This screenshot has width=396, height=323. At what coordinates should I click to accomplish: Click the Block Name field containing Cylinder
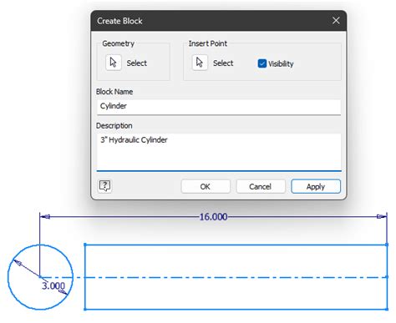tap(219, 107)
